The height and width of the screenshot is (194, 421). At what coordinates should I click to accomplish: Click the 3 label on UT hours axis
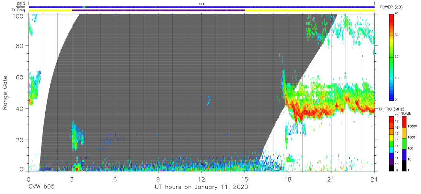(72, 180)
